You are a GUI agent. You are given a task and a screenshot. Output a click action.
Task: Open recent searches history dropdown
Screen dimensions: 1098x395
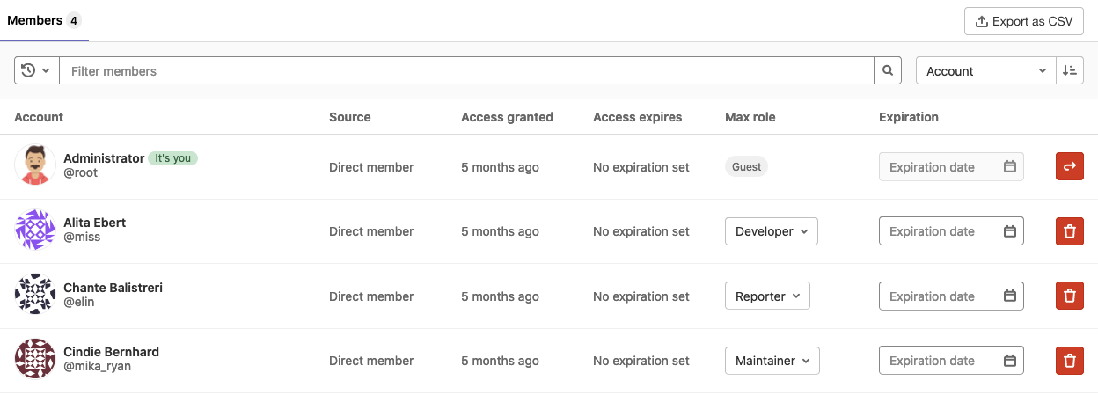[36, 71]
